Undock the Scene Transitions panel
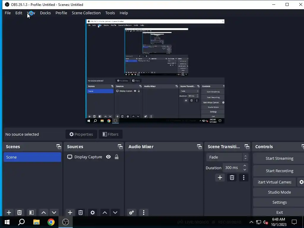Screen dimensions: 304x228 [247, 147]
